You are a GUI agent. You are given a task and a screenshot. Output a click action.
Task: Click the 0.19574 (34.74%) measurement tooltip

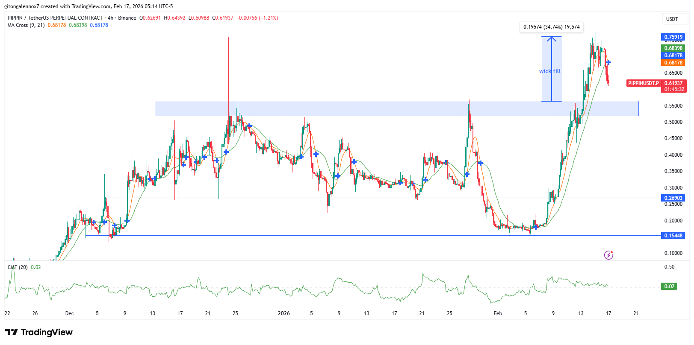[x=551, y=27]
